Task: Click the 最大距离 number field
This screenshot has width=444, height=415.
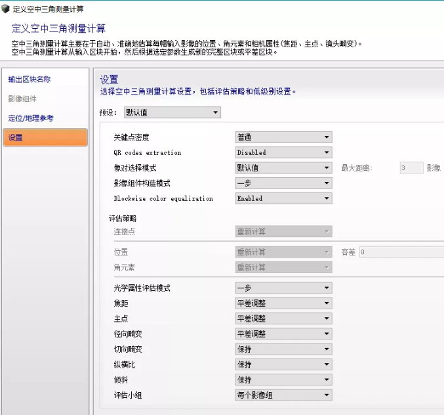Action: pos(411,168)
